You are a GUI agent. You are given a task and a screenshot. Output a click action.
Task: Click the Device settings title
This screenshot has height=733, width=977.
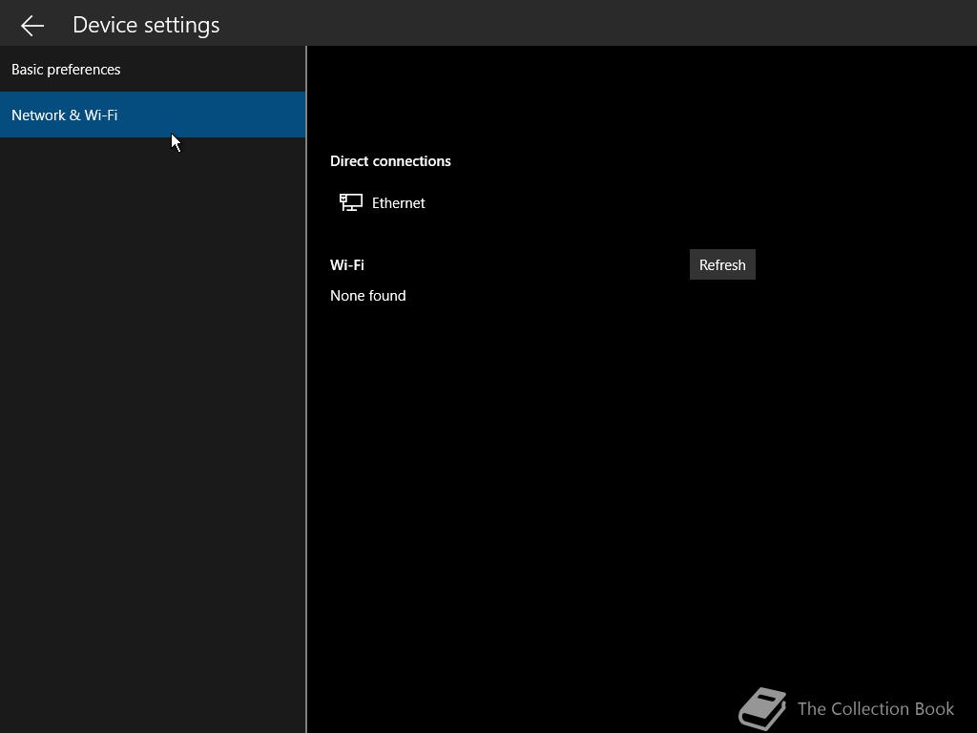[x=146, y=25]
